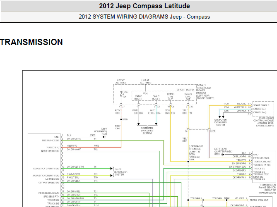Viewport: 277px width, 207px height.
Task: Select the "2012 SYSTEM WIRING DIAGRAMS Jeep - Compass" subtitle
Action: 145,17
